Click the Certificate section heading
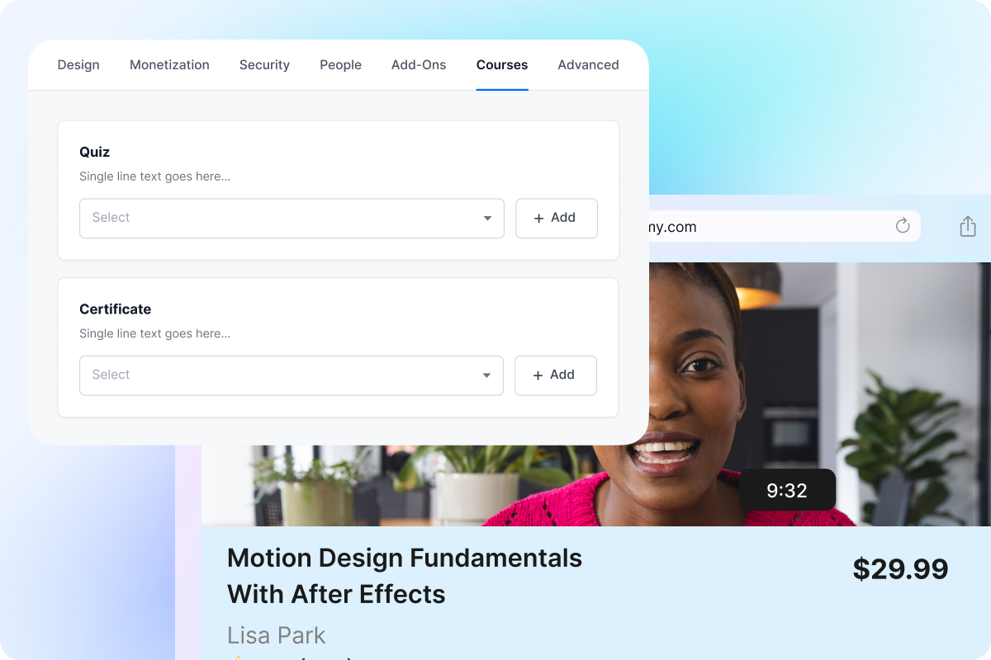Screen dimensions: 991x660 coord(115,309)
